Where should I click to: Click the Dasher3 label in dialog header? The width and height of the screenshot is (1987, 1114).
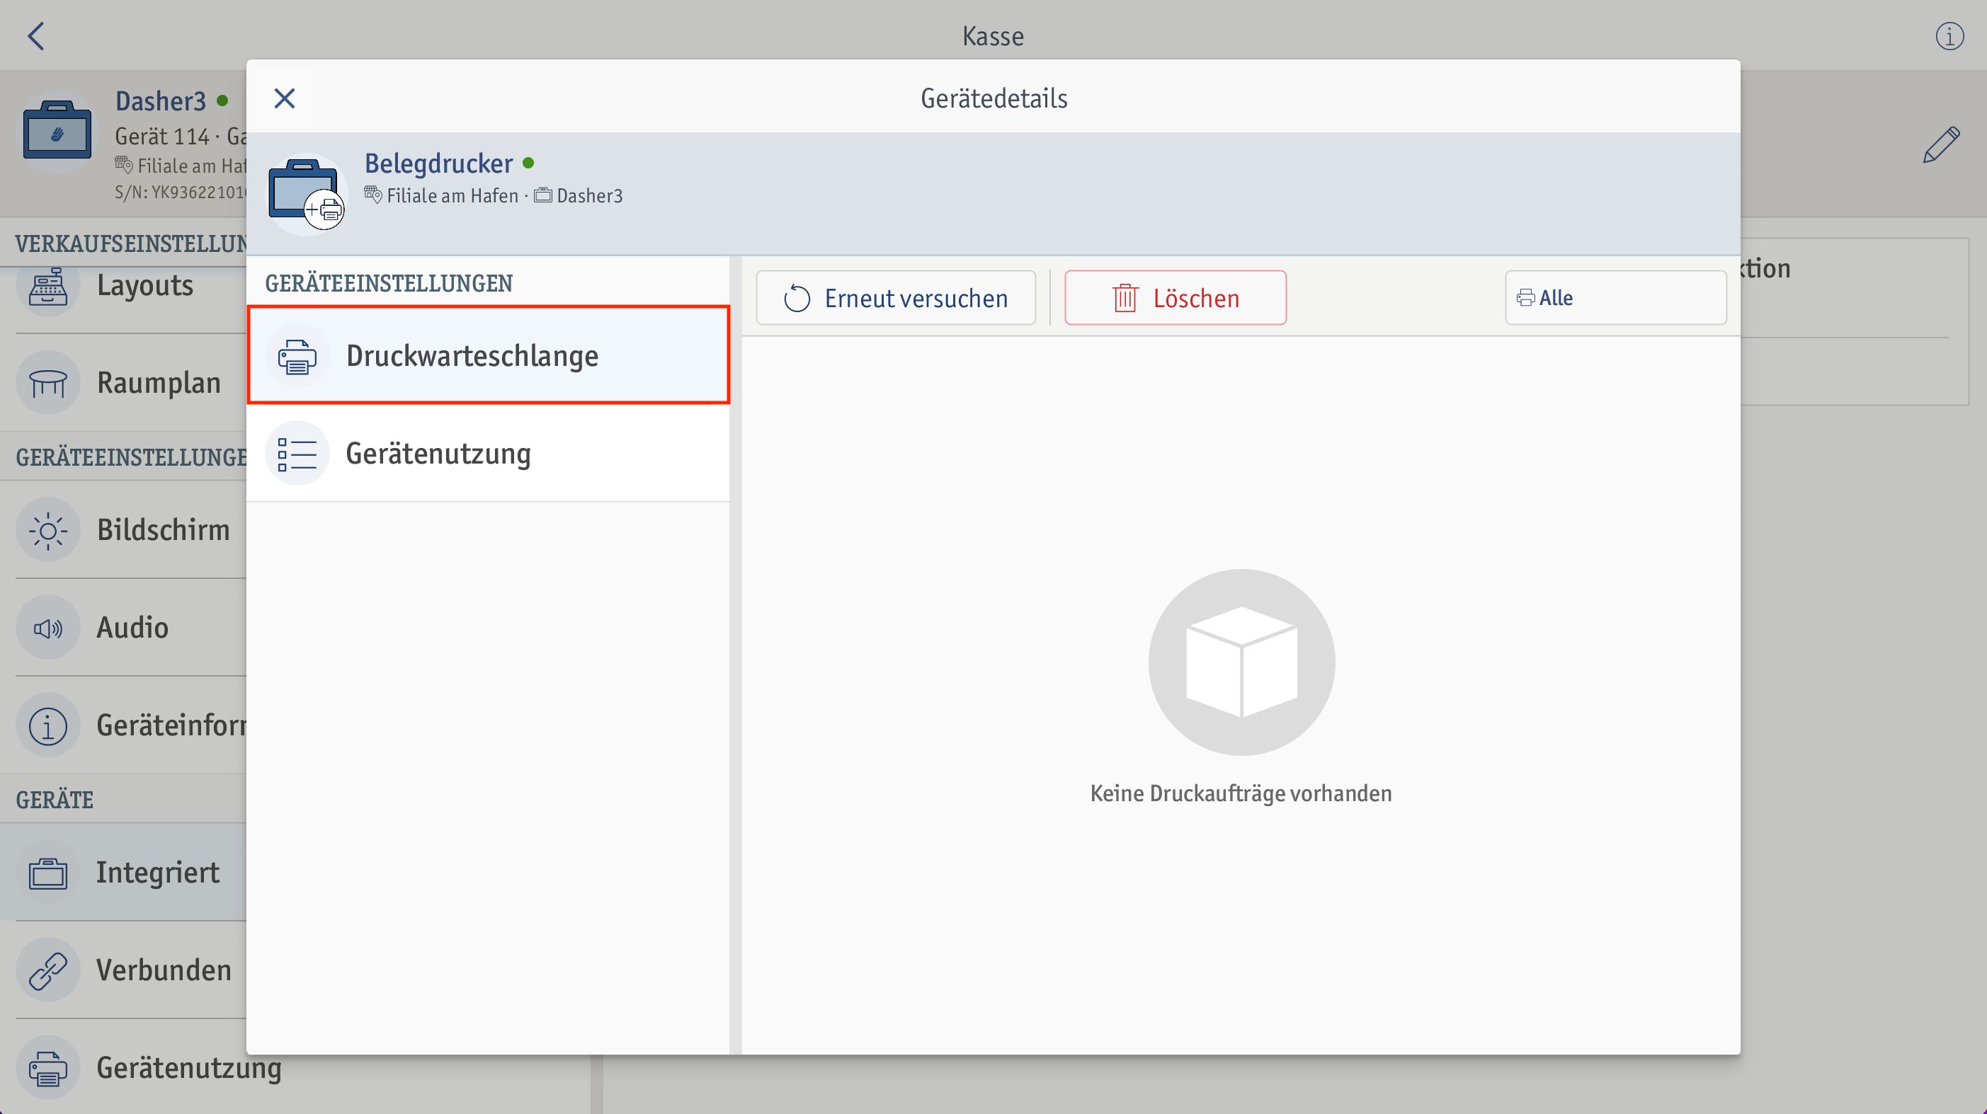(589, 196)
